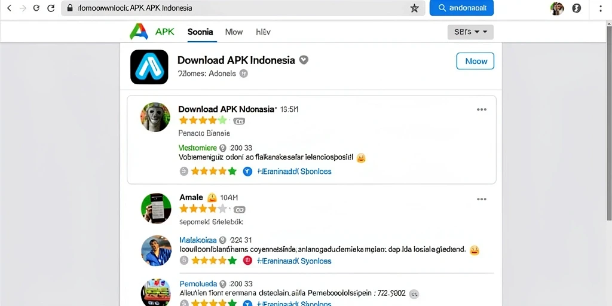
Task: Click the badge icon beside Mestomiere
Action: [223, 148]
